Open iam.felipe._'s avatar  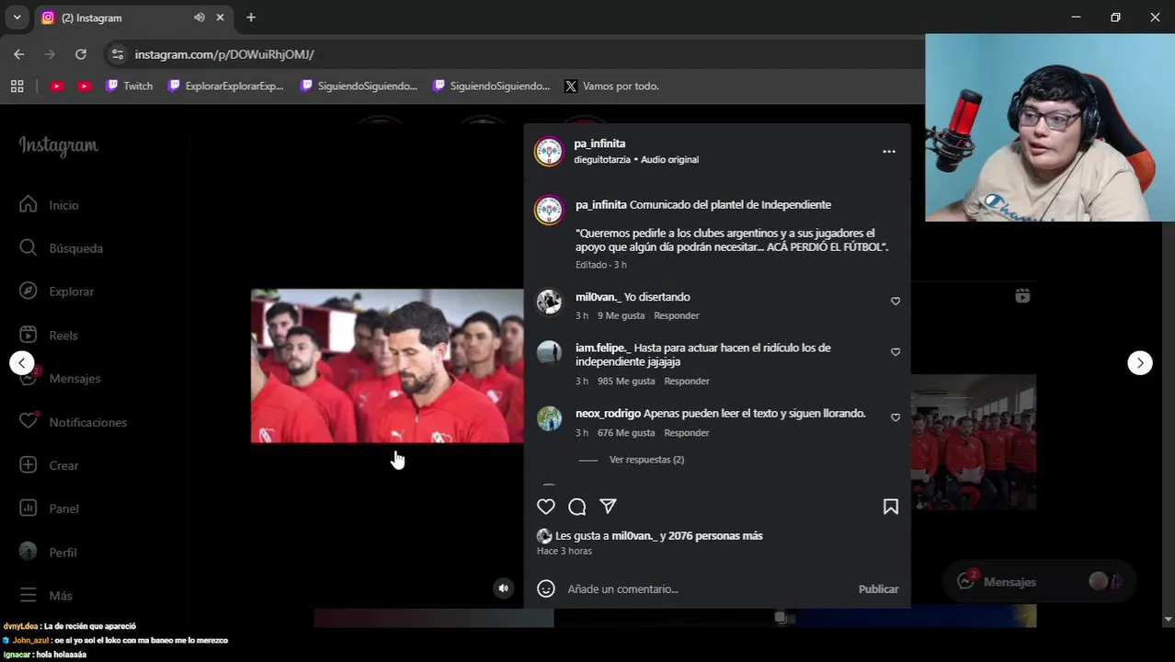549,353
